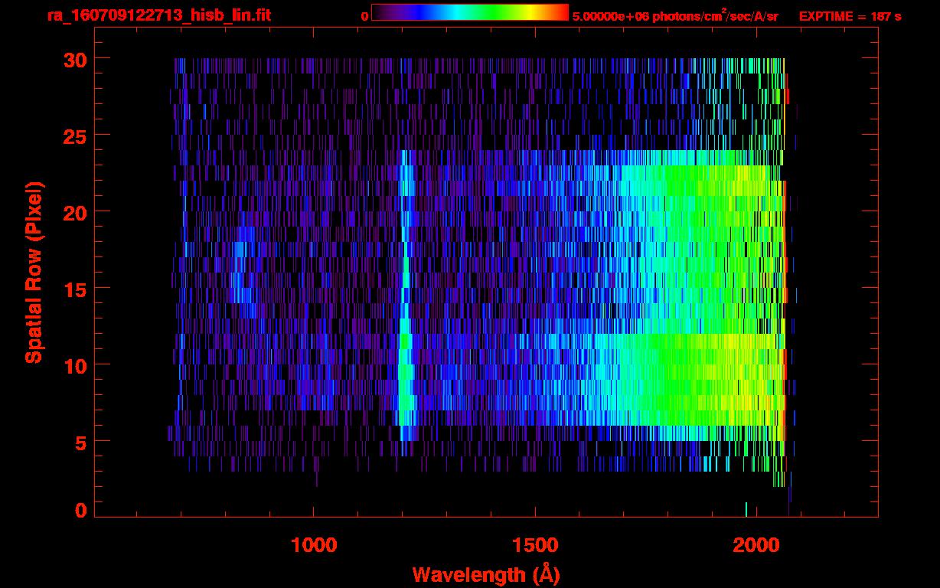The height and width of the screenshot is (588, 940).
Task: Click the 2000 wavelength tick label
Action: [756, 544]
